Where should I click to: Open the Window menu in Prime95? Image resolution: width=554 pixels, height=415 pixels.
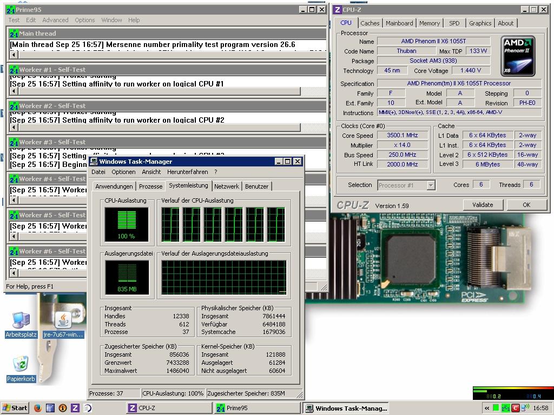(x=111, y=20)
